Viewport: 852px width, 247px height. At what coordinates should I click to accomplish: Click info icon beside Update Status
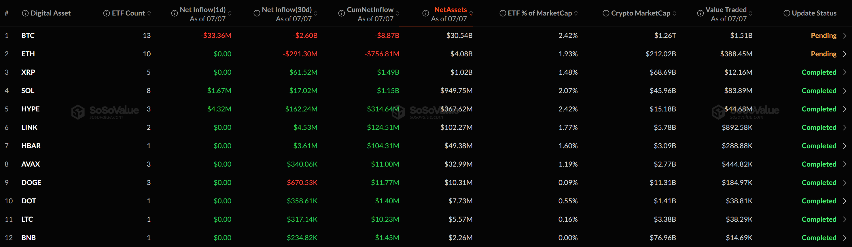pyautogui.click(x=787, y=13)
